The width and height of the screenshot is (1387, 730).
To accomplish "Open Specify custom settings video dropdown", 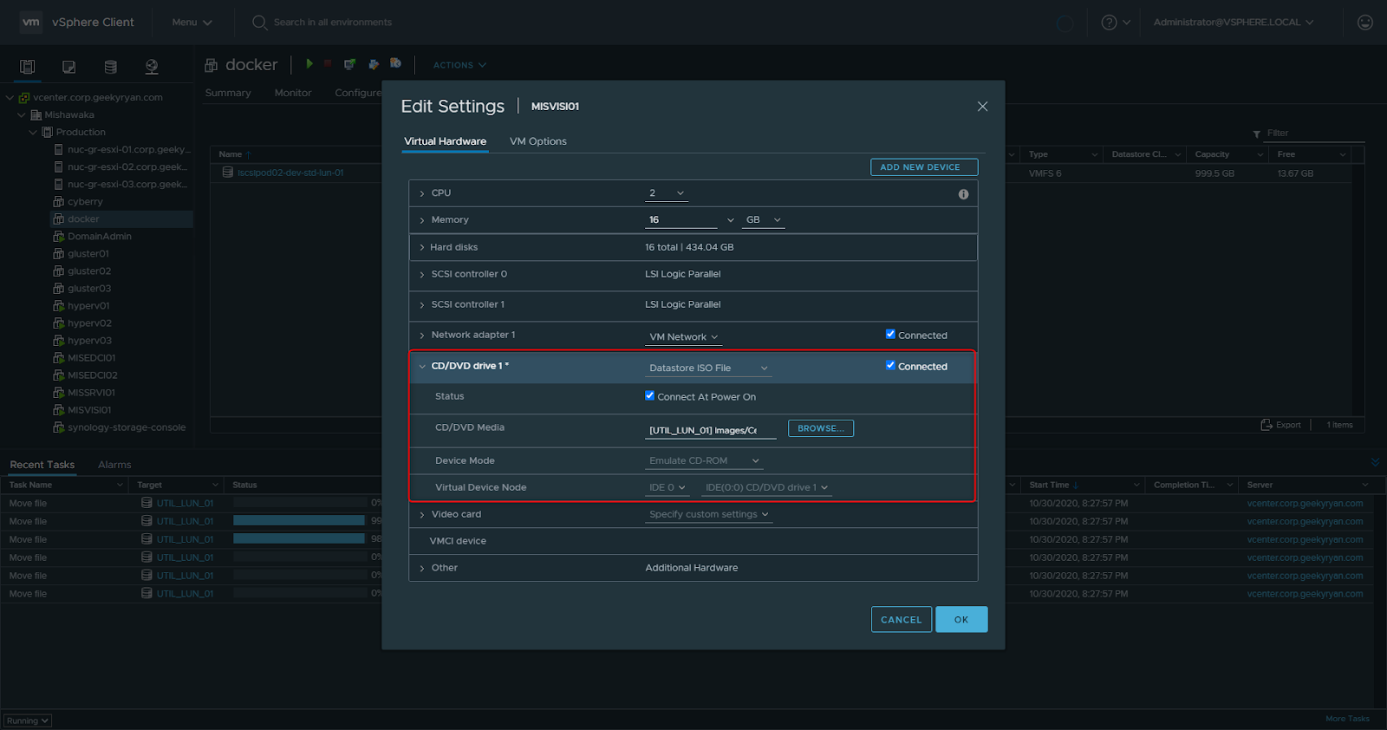I will pos(708,515).
